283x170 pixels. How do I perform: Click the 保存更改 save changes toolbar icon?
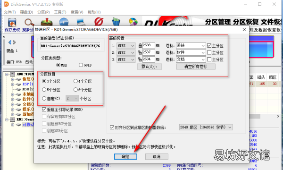click(x=12, y=23)
